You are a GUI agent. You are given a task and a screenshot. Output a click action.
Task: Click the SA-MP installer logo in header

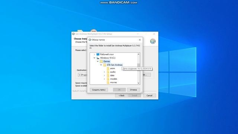pos(153,41)
